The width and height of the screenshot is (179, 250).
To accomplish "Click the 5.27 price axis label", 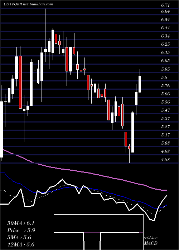I will tap(165, 127).
